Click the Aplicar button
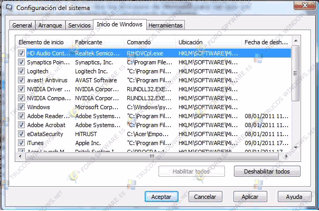319x211 pixels. (250, 197)
